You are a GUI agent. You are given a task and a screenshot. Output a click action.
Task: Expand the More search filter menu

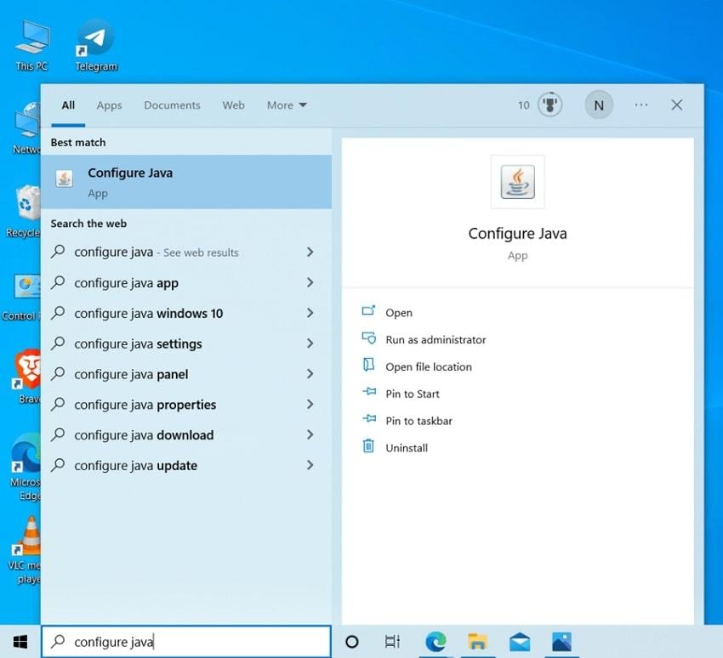click(286, 105)
